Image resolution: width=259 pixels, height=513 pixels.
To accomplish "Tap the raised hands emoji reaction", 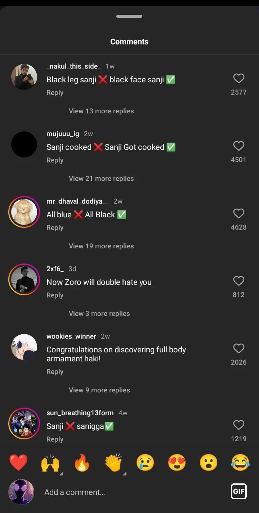I will pos(50,462).
